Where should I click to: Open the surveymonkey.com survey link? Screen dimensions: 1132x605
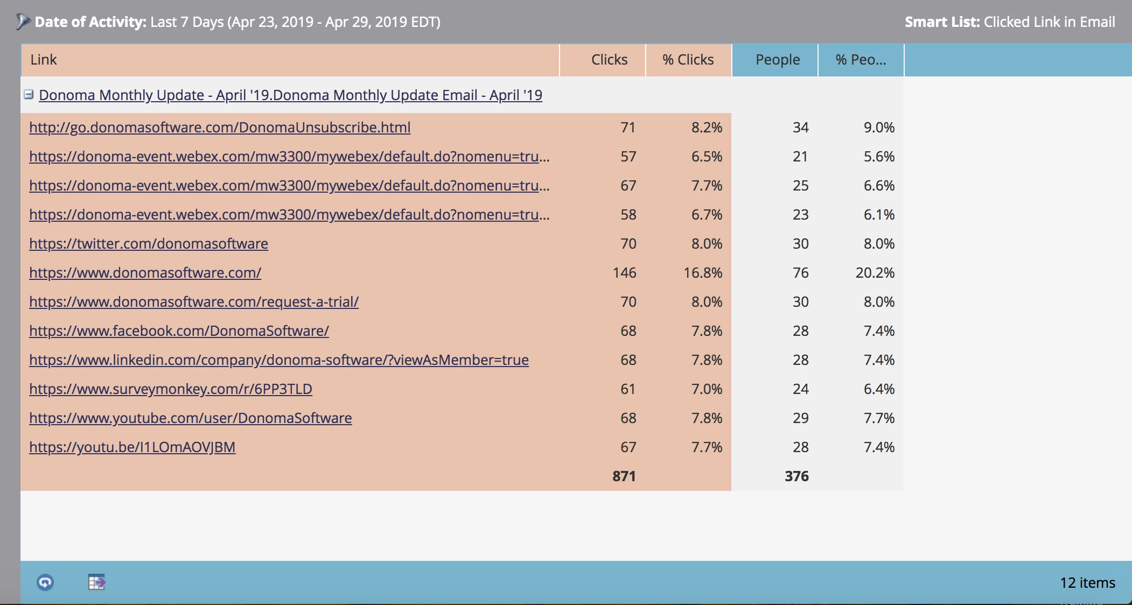171,389
